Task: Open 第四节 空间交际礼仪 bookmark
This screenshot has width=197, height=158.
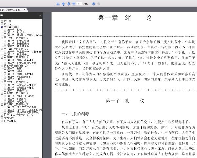Action: [x=19, y=77]
